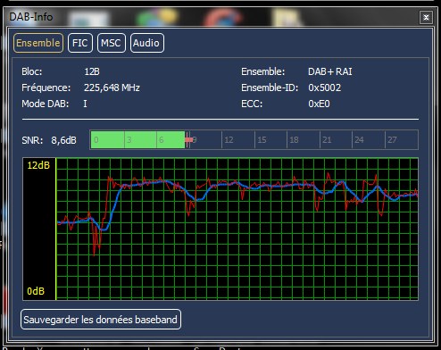Select the Mode DAB value I

[x=85, y=104]
